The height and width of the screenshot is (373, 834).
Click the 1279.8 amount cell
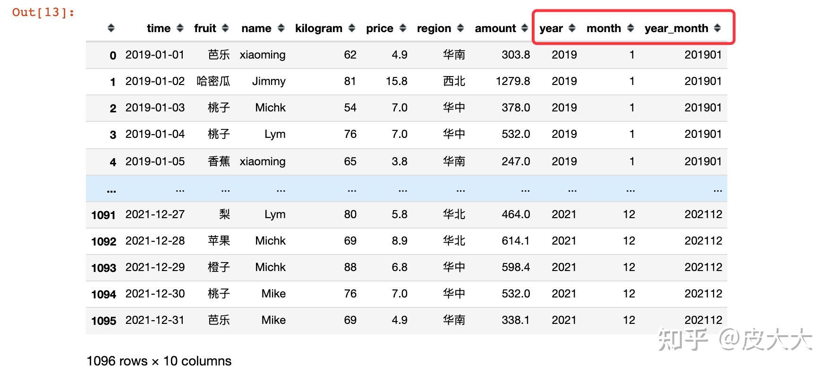(512, 81)
